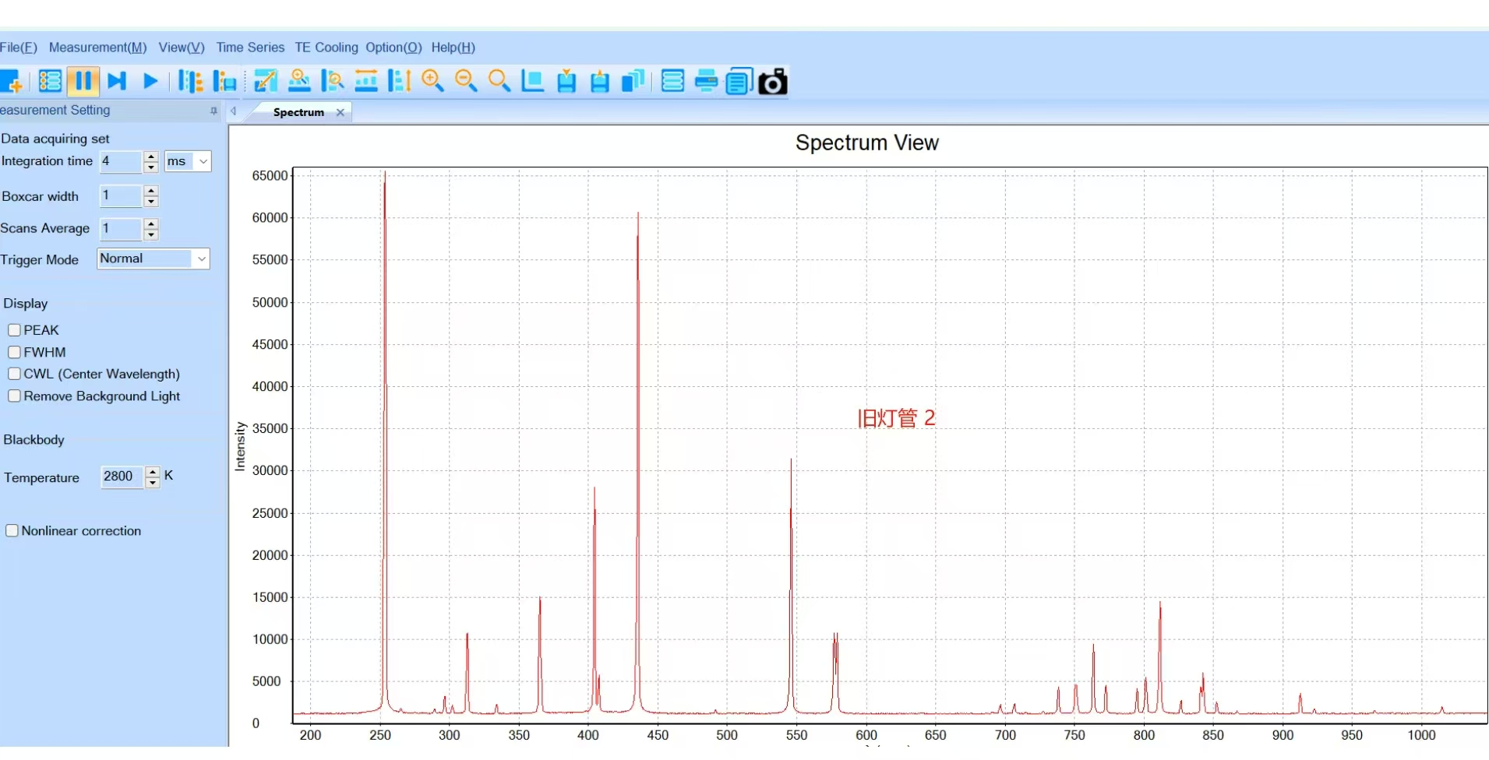The height and width of the screenshot is (760, 1489).
Task: Click the single-step scan icon
Action: (117, 81)
